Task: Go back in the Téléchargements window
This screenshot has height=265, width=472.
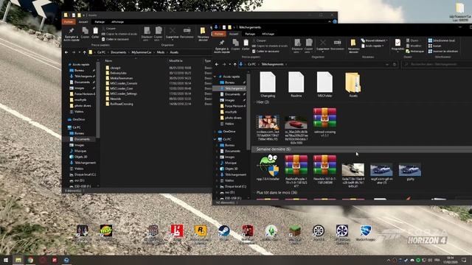Action: click(217, 64)
